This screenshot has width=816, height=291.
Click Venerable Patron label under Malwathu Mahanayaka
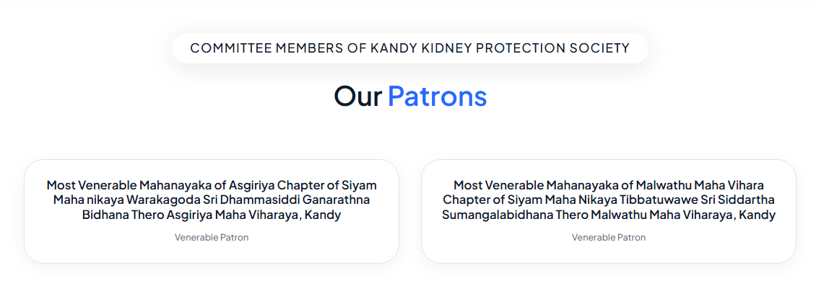(x=608, y=238)
